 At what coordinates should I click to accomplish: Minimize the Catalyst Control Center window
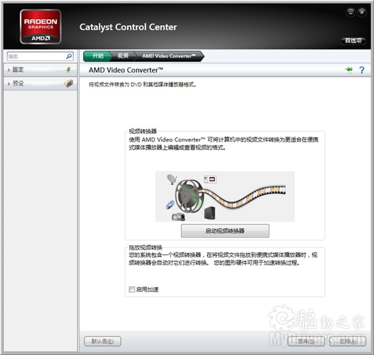point(351,12)
